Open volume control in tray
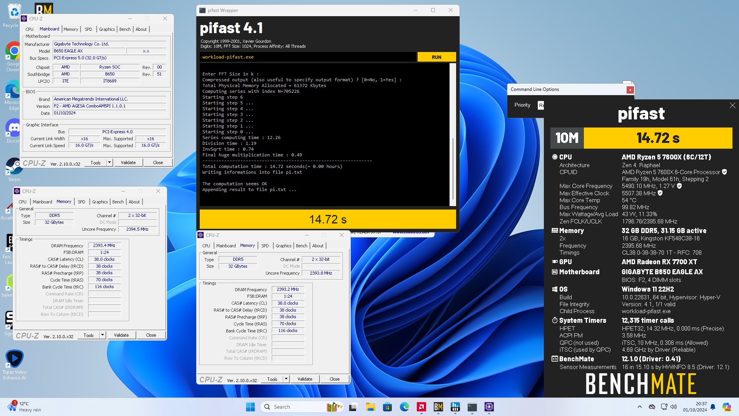Image resolution: width=739 pixels, height=416 pixels. 674,407
